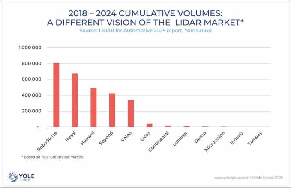Click the Yole Group logo icon
291x188 pixels.
tap(13, 176)
